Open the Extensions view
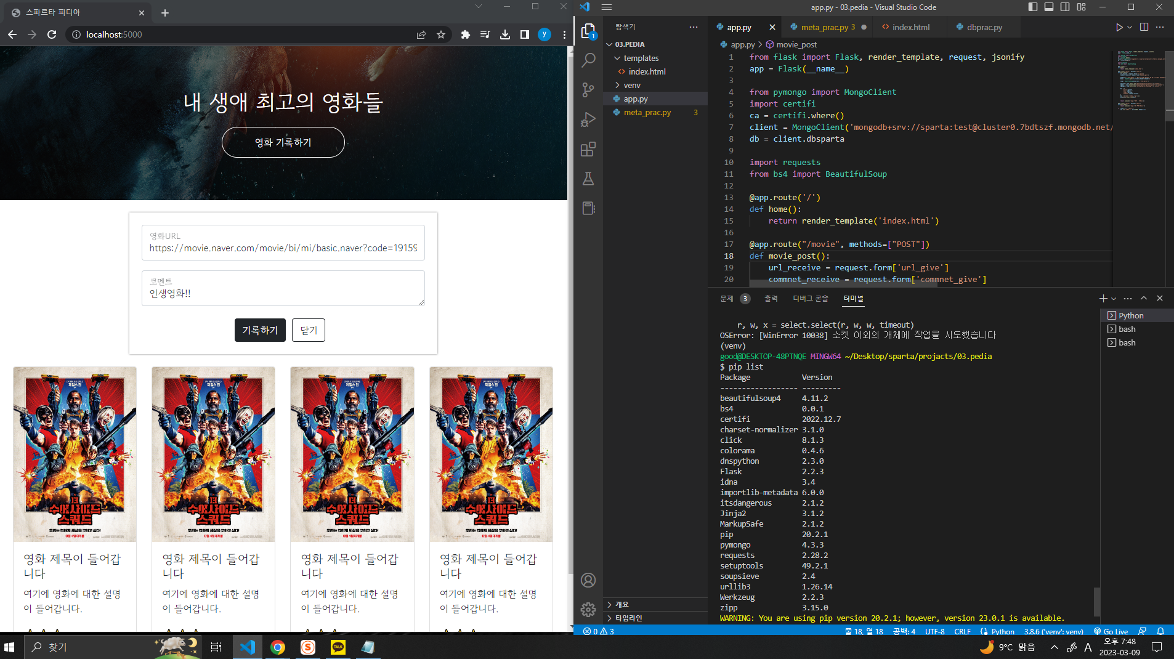The image size is (1174, 659). 588,149
